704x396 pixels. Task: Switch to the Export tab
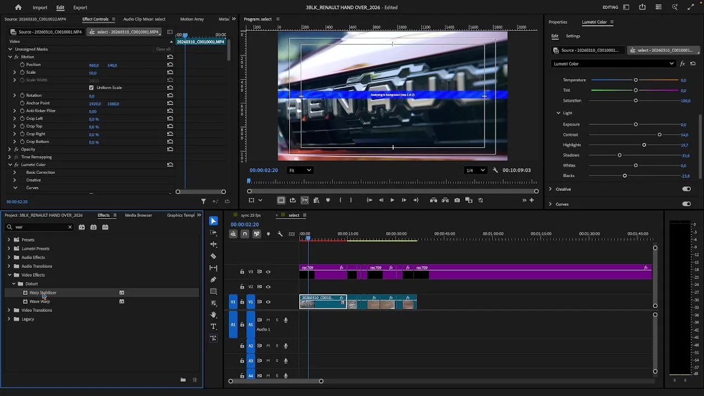[80, 7]
